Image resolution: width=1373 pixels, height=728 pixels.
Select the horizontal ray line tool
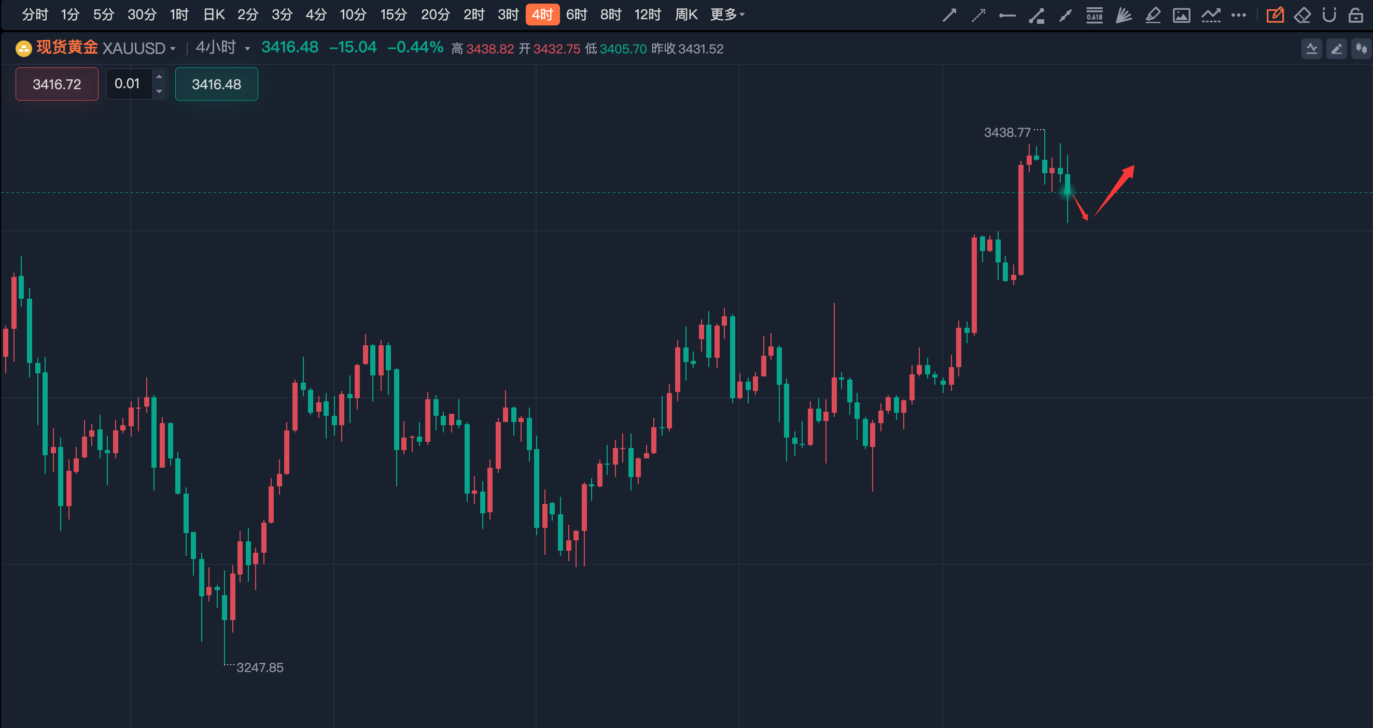(1007, 16)
